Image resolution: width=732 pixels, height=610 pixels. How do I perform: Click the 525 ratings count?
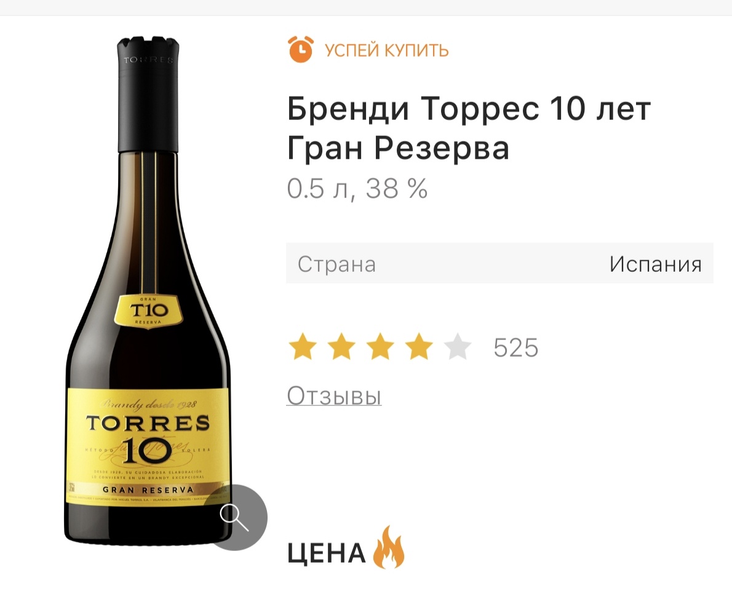[x=516, y=347]
